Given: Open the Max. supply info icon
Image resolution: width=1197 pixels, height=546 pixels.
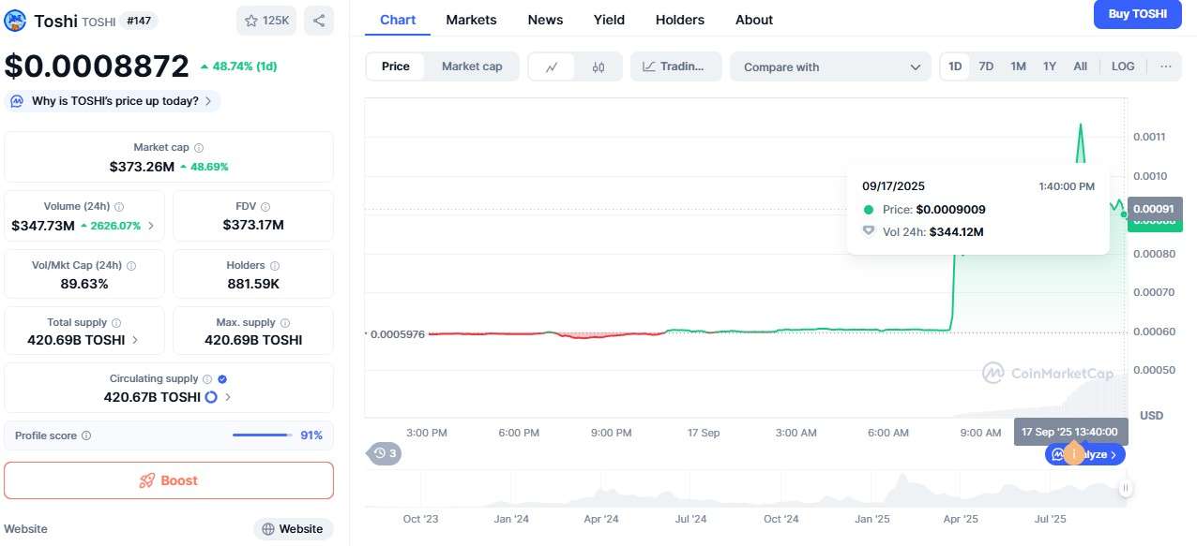Looking at the screenshot, I should click(x=285, y=323).
